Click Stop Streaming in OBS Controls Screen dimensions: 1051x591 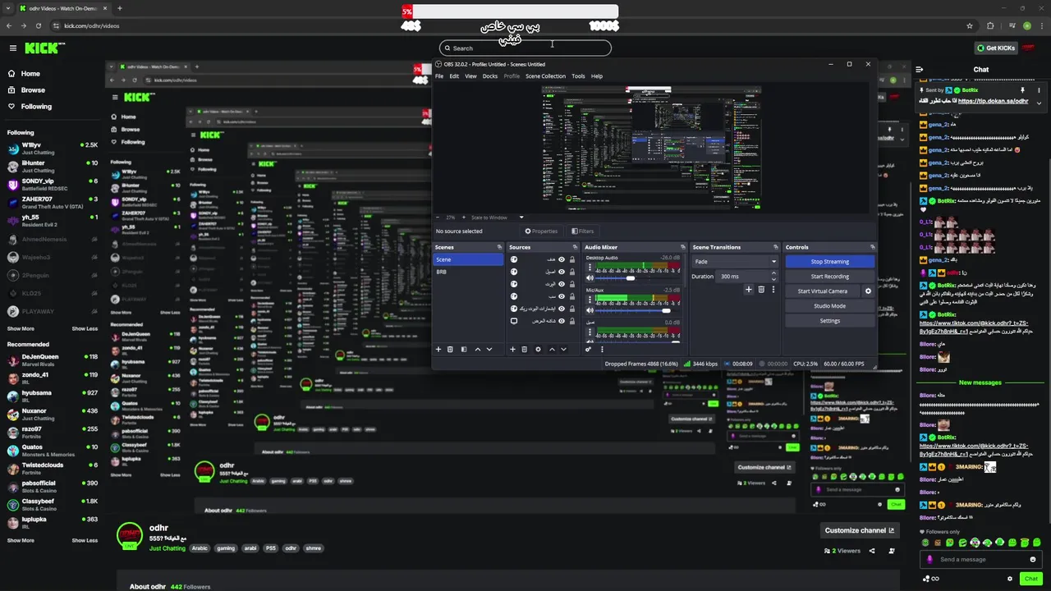[830, 262]
